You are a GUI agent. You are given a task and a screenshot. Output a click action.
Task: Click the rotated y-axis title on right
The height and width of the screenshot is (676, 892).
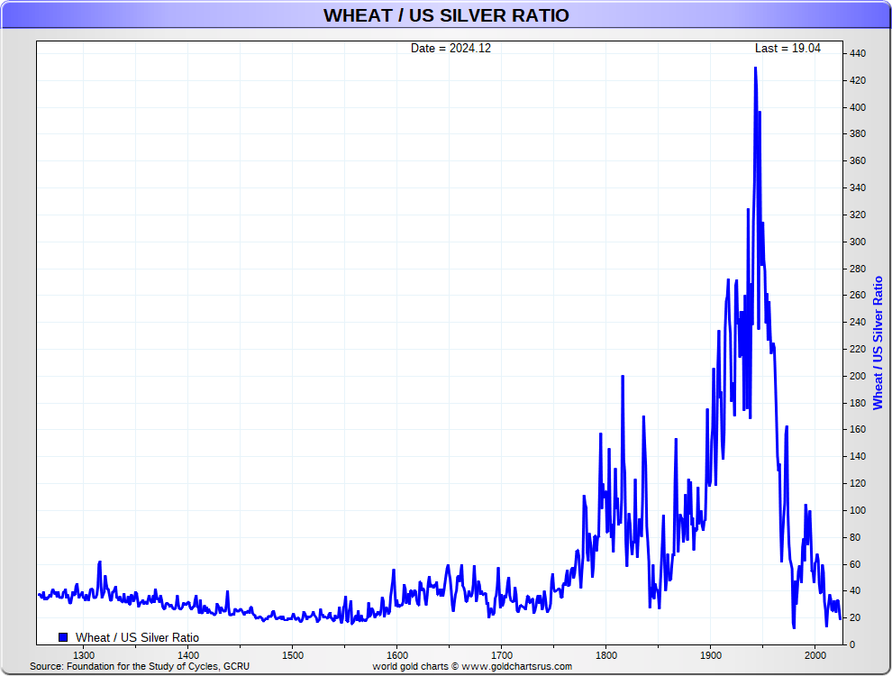coord(878,343)
